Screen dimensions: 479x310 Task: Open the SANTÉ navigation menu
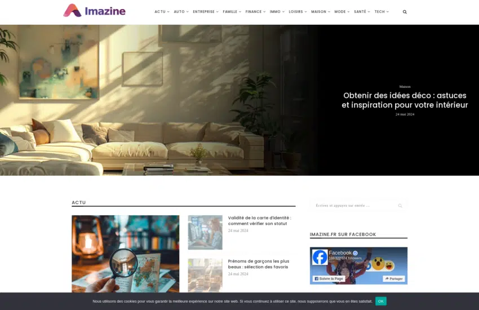(x=361, y=12)
